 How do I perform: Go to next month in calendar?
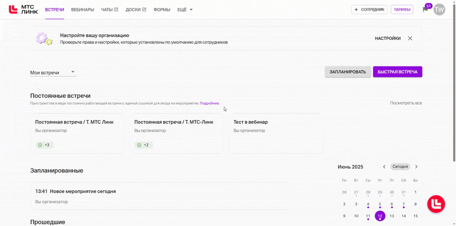[416, 167]
